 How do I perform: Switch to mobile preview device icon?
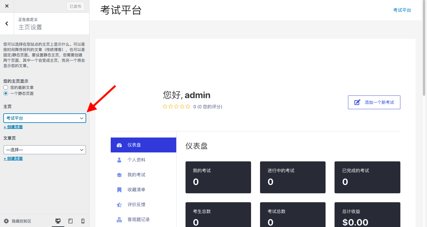83,221
